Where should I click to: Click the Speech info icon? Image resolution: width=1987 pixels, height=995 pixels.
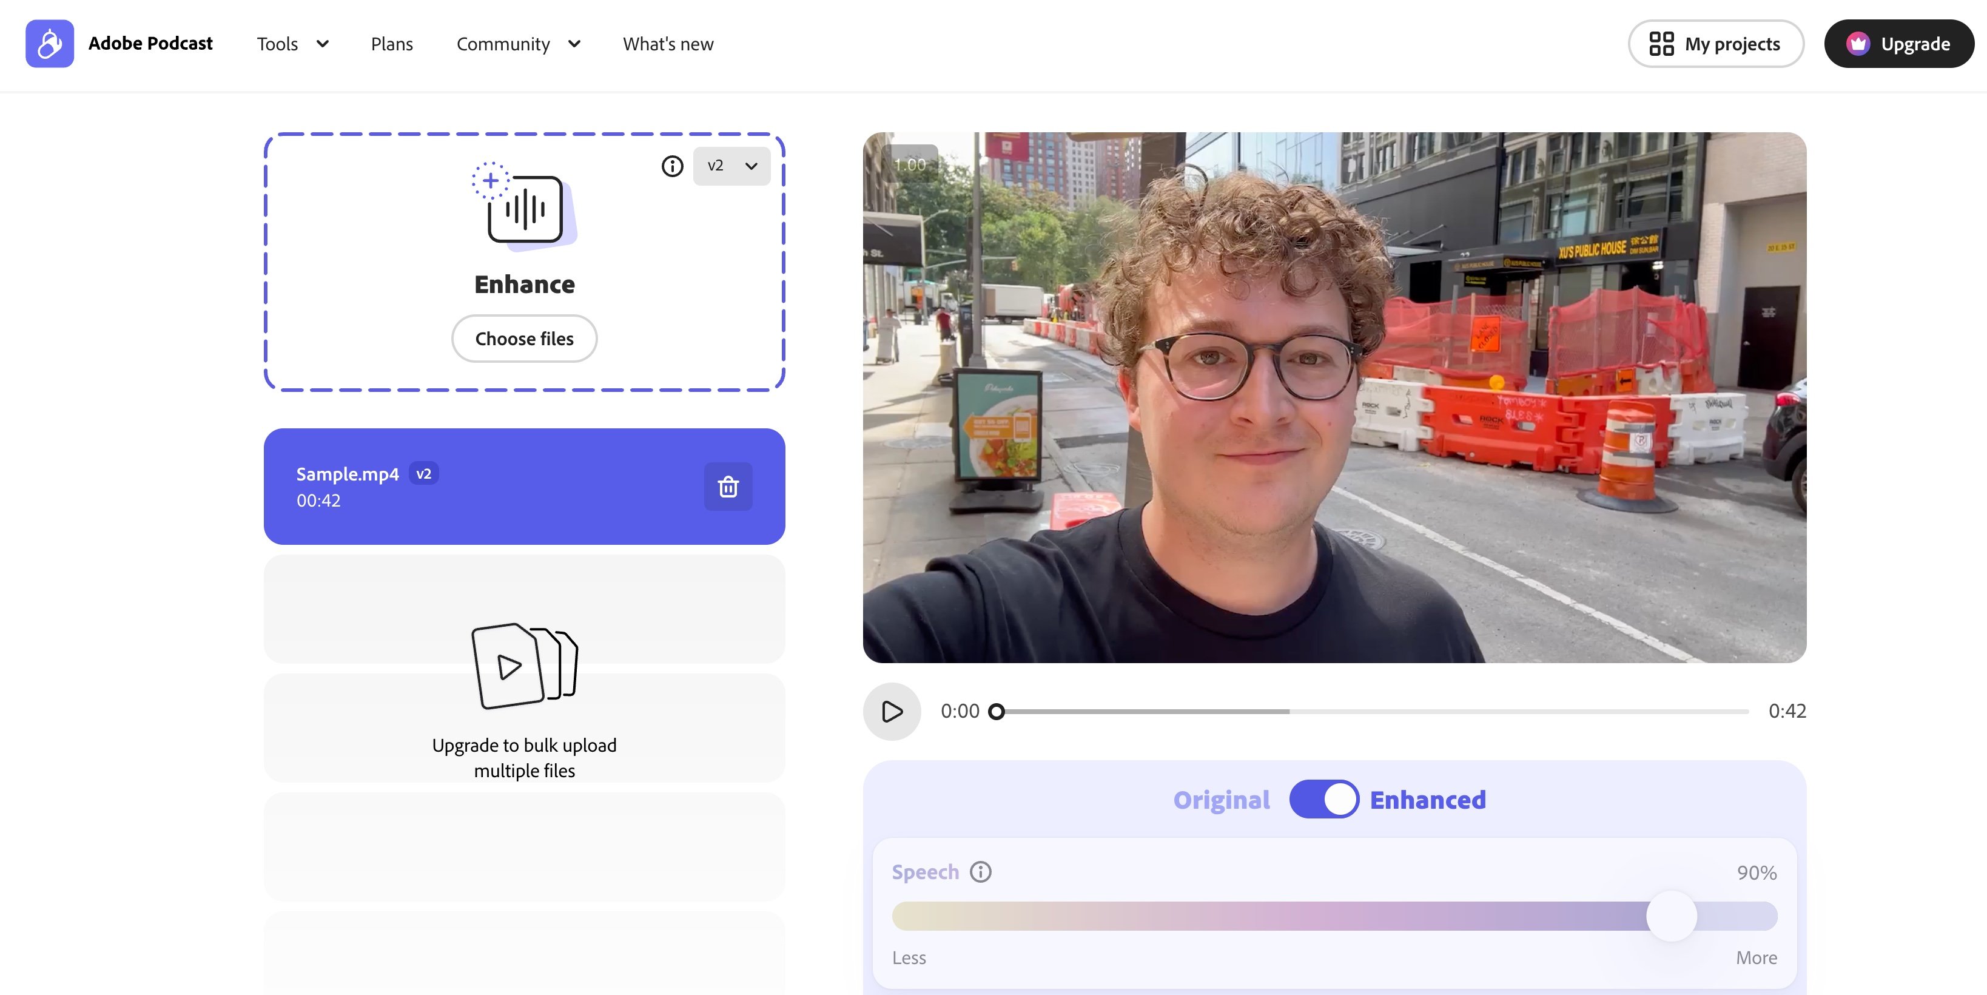[980, 872]
